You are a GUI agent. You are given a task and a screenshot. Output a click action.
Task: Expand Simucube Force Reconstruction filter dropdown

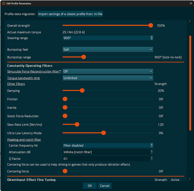pos(108,72)
